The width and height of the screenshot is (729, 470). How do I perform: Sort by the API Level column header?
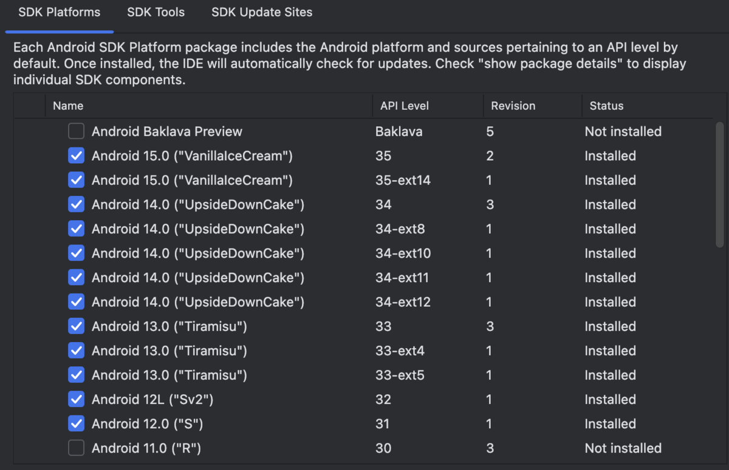428,106
